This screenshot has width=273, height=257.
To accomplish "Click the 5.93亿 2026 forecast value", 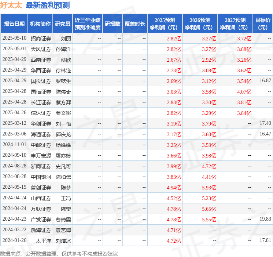I will [x=209, y=188].
